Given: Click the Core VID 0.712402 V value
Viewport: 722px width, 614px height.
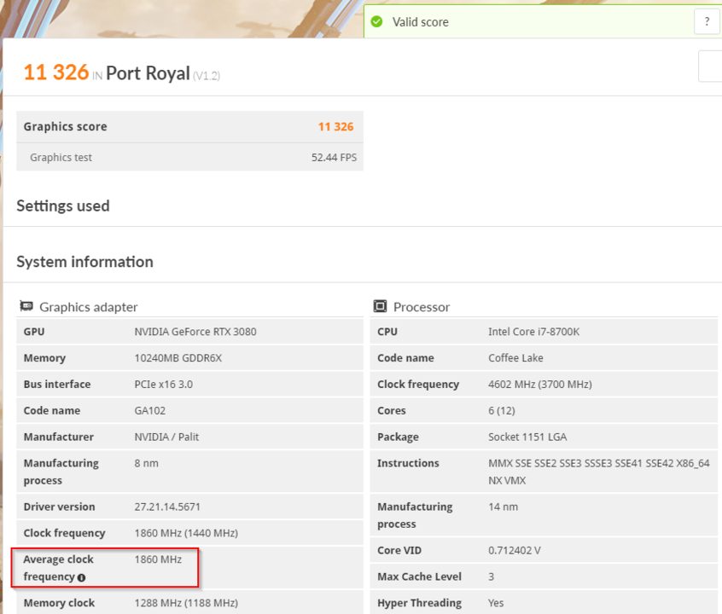Looking at the screenshot, I should point(515,551).
